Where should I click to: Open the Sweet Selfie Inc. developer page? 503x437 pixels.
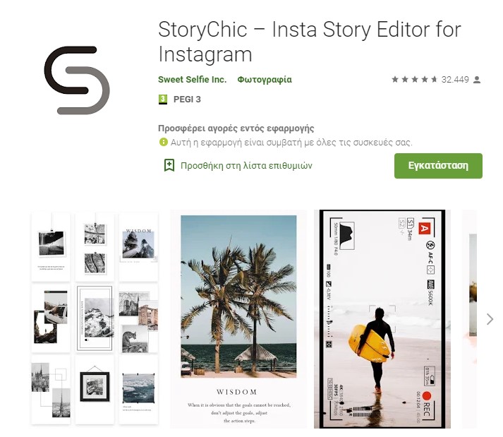point(192,79)
